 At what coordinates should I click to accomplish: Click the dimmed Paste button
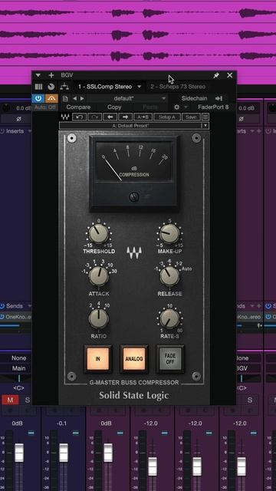point(150,107)
